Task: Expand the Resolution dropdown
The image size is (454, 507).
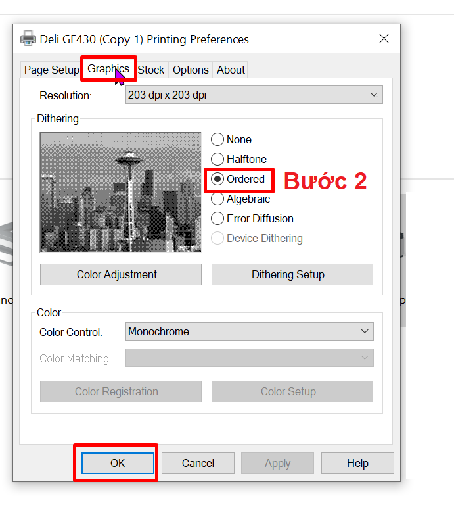Action: pos(254,95)
